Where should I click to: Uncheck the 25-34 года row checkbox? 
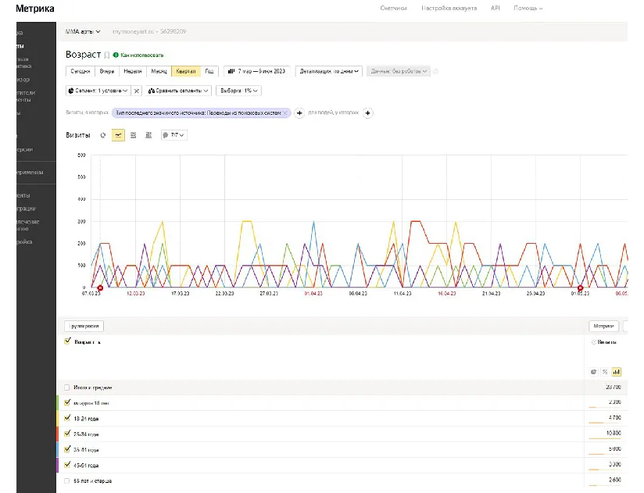pyautogui.click(x=68, y=434)
